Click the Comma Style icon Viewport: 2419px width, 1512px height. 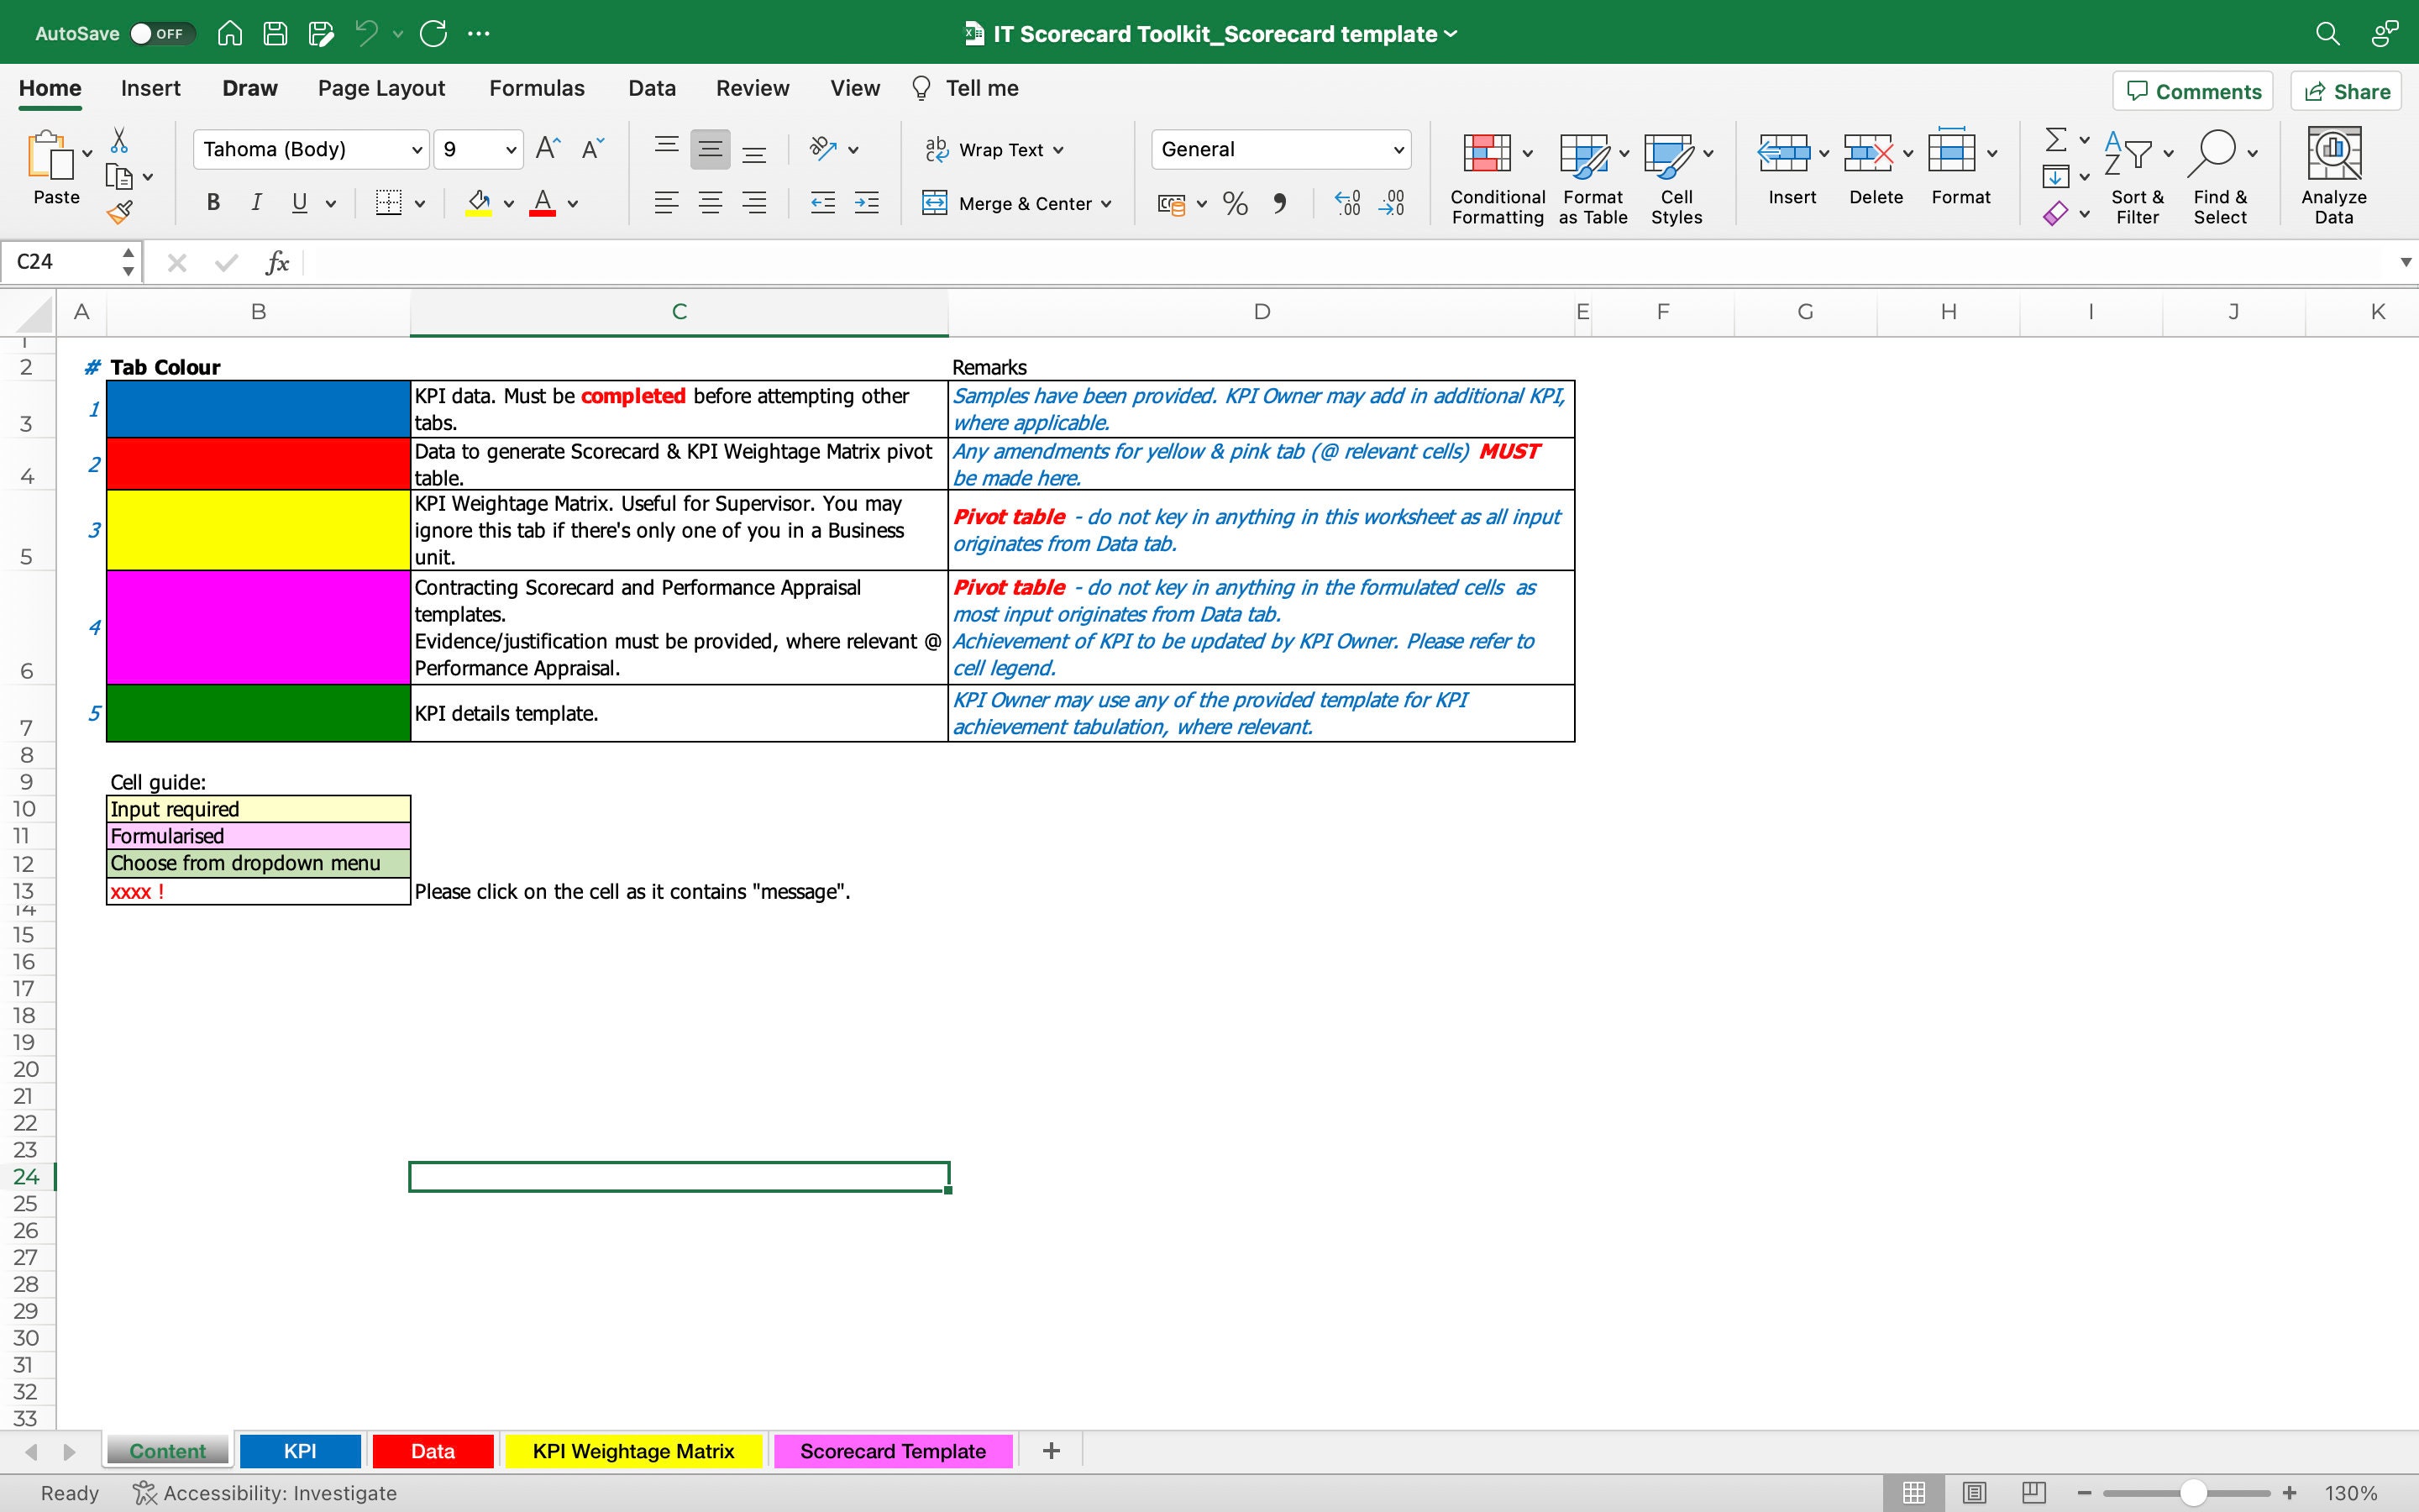click(x=1279, y=204)
